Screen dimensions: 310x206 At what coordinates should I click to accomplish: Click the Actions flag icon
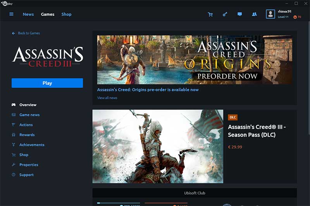click(x=14, y=125)
